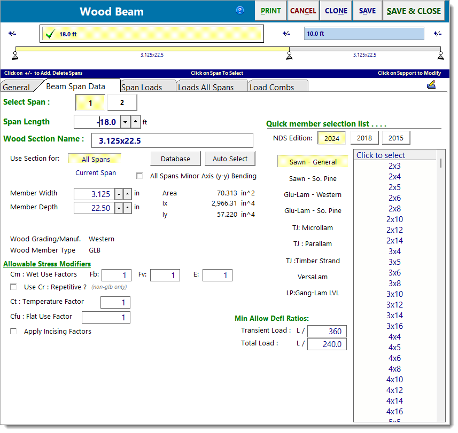Open the section Database button

(175, 159)
